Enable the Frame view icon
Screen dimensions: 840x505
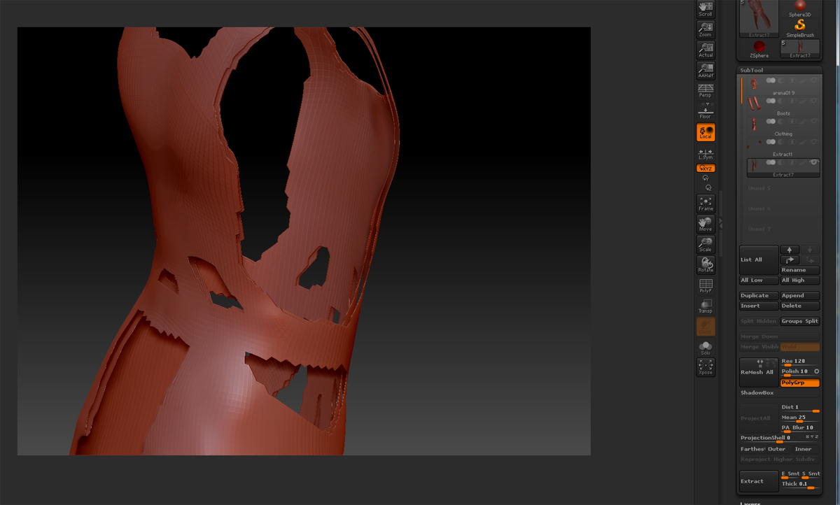pos(706,203)
